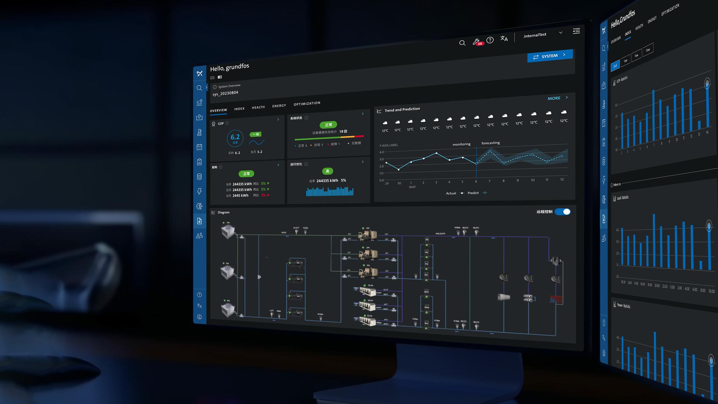Open the map pin view in sidebar
This screenshot has height=404, width=718.
click(199, 117)
